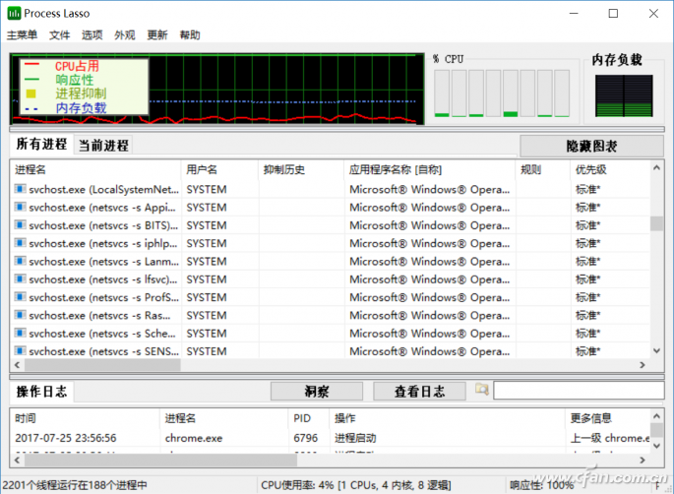Click process list vertical scrollbar thumb

[656, 223]
